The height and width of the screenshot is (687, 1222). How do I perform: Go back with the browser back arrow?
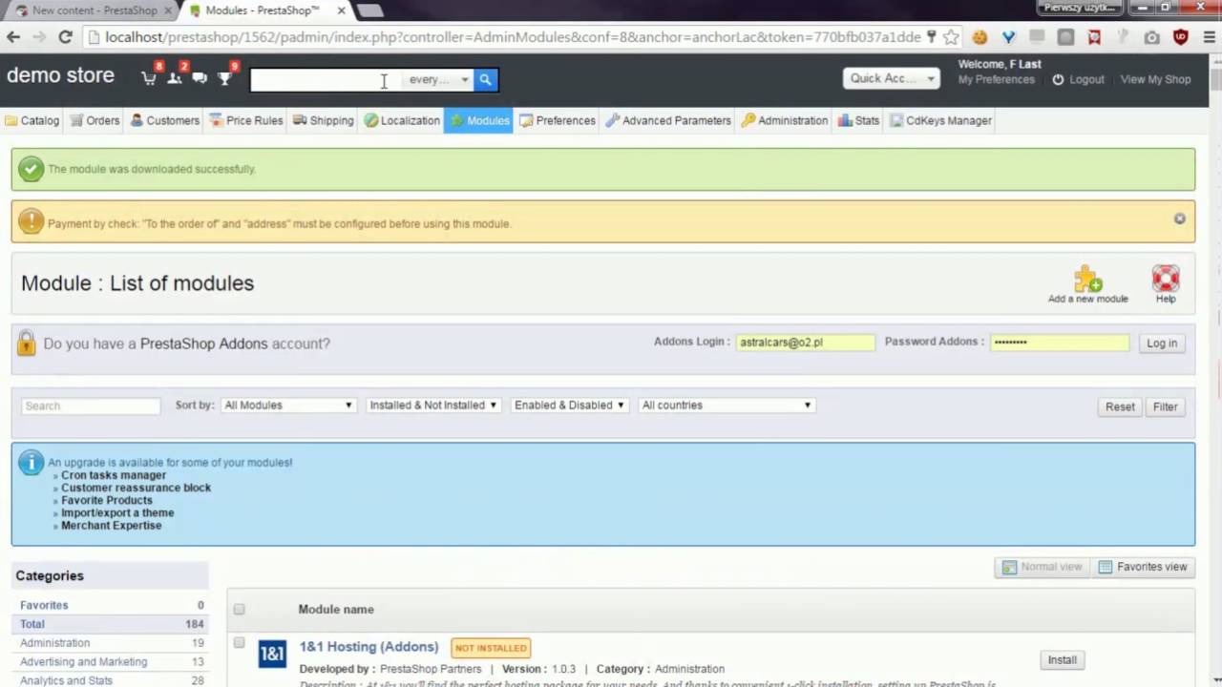pyautogui.click(x=13, y=37)
